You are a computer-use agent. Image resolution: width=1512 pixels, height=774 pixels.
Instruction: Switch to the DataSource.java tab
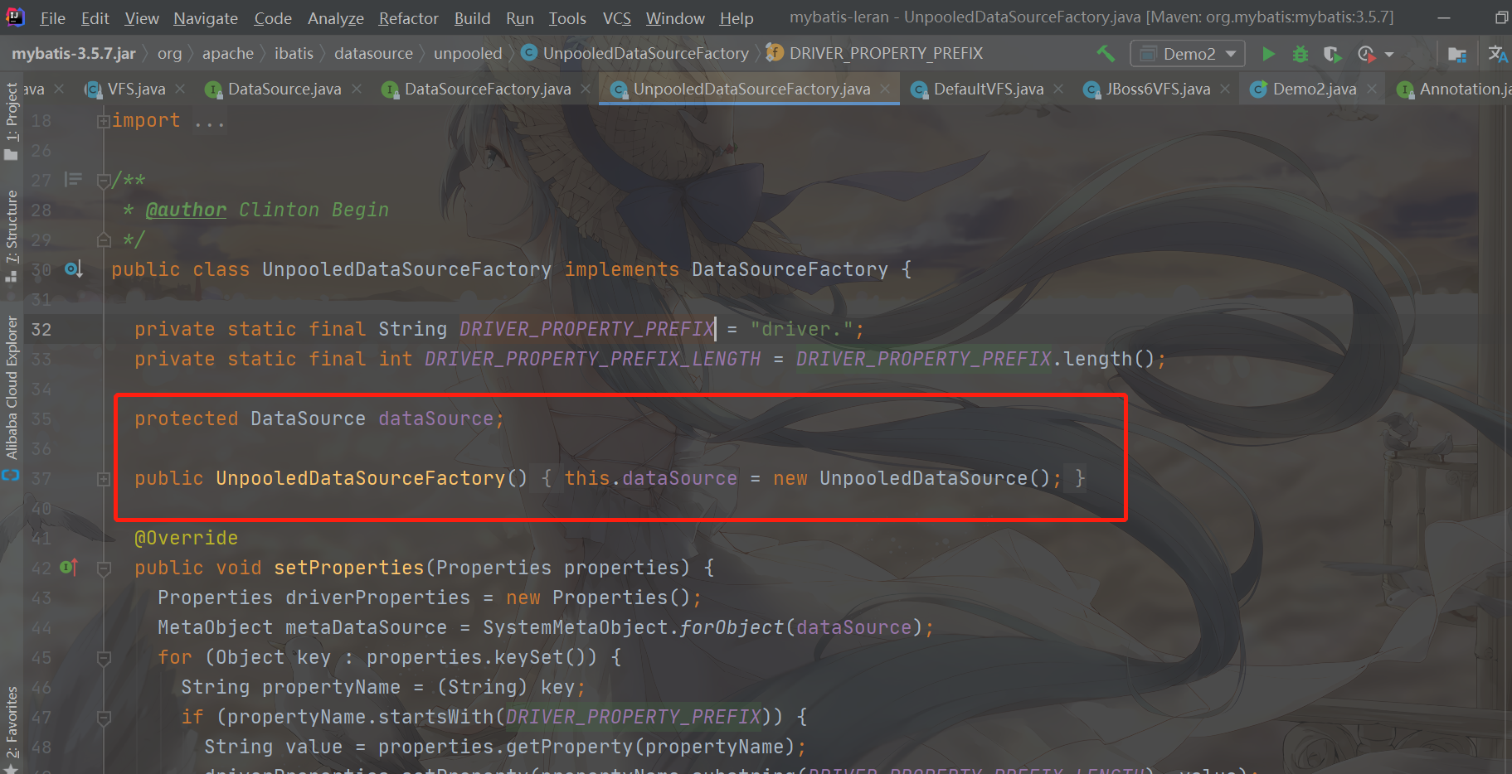[284, 89]
